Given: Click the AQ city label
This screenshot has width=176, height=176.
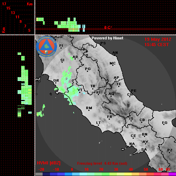Looking at the screenshot, I should 111,94.
